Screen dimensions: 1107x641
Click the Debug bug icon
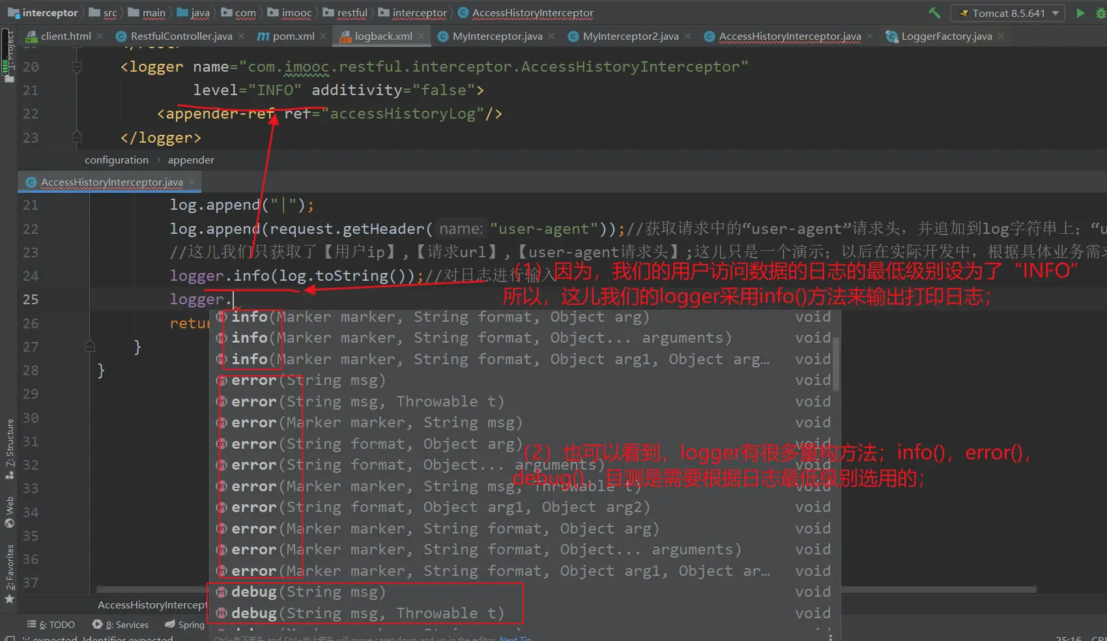(x=1100, y=13)
